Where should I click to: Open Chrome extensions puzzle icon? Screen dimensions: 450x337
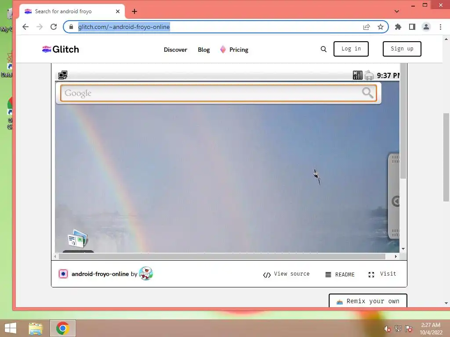tap(398, 27)
